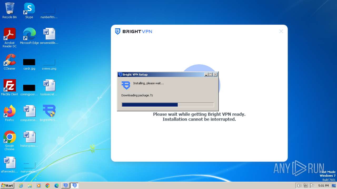Click "Please wait while getting Bright VPN ready."
The height and width of the screenshot is (189, 337).
[199, 114]
